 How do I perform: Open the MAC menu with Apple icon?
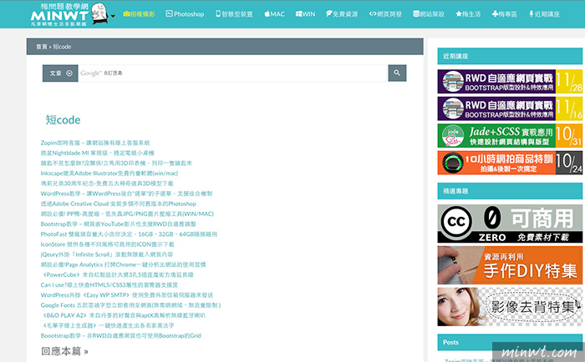tap(274, 14)
